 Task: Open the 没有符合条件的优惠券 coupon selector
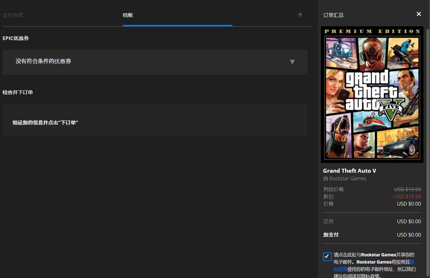(145, 62)
